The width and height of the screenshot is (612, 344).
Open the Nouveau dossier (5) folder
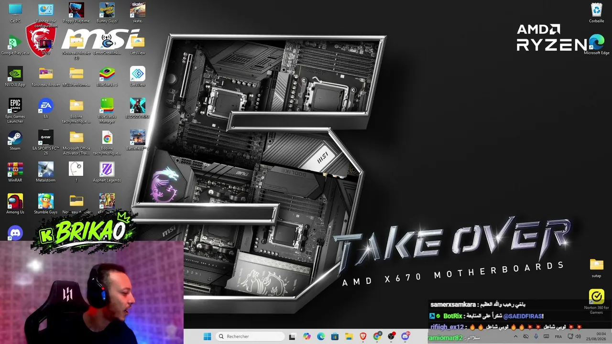pyautogui.click(x=76, y=47)
